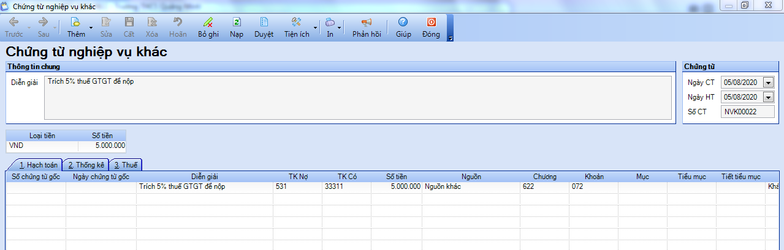Viewport: 784px width, 250px height.
Task: Select the 5.000.000 amount in currency table
Action: [102, 145]
